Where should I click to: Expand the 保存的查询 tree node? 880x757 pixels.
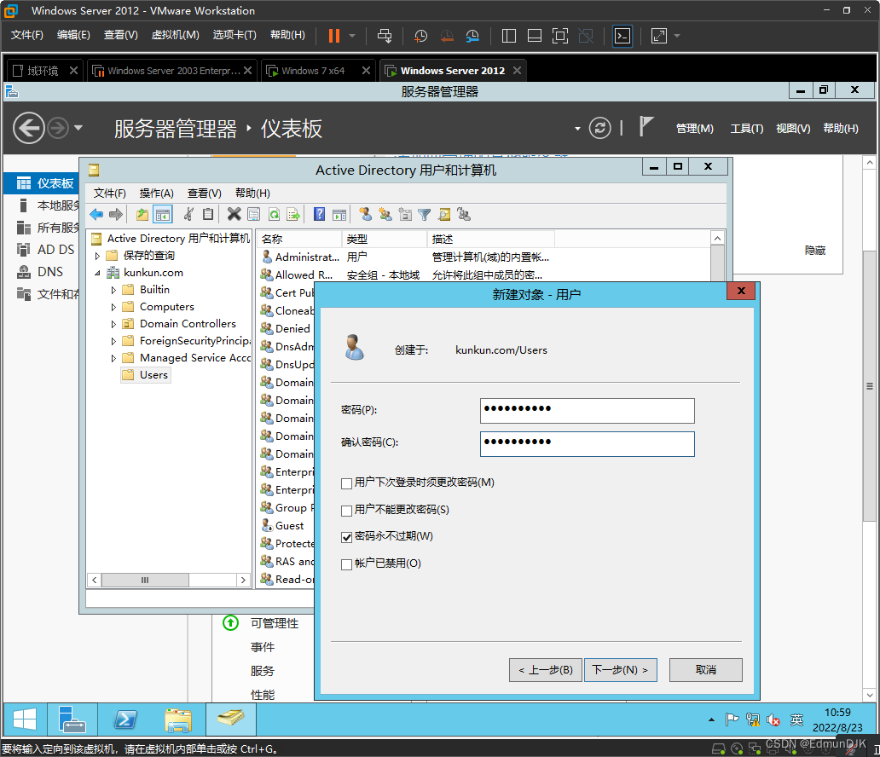pyautogui.click(x=98, y=256)
